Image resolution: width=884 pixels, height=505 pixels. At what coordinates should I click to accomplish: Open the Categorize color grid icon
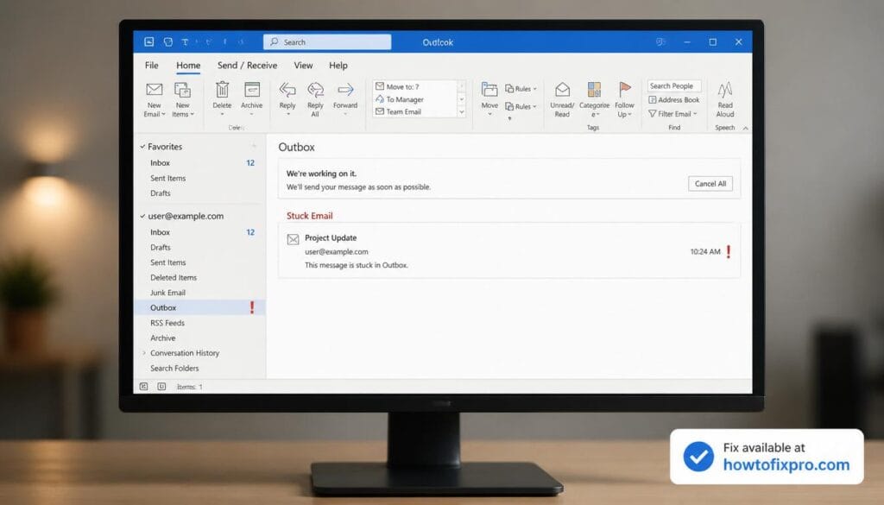click(594, 90)
